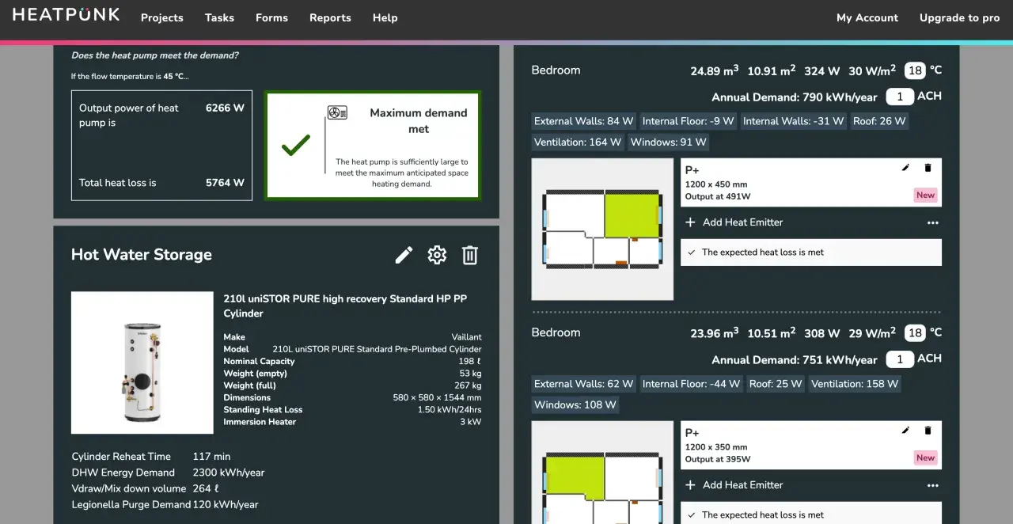Click the External Walls: 62 W tag
Viewport: 1013px width, 524px height.
[584, 384]
